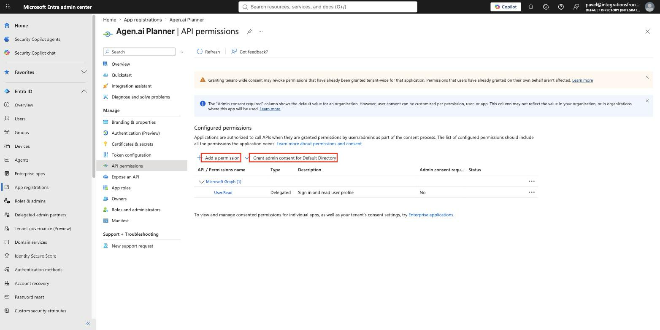660x330 pixels.
Task: Open Certificates & secrets
Action: point(132,144)
